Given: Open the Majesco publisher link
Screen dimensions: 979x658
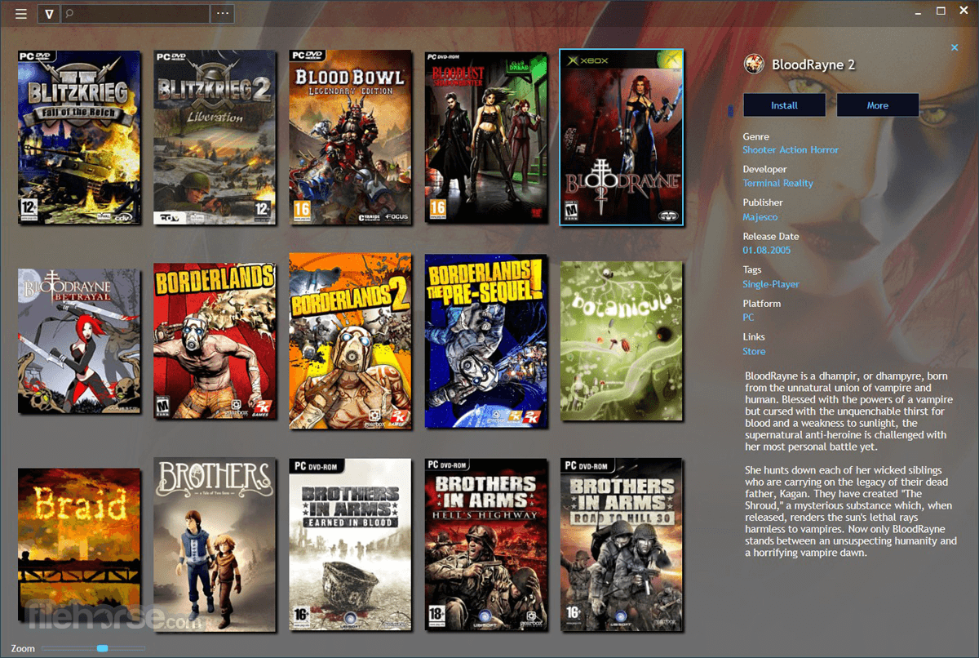Looking at the screenshot, I should (x=760, y=217).
